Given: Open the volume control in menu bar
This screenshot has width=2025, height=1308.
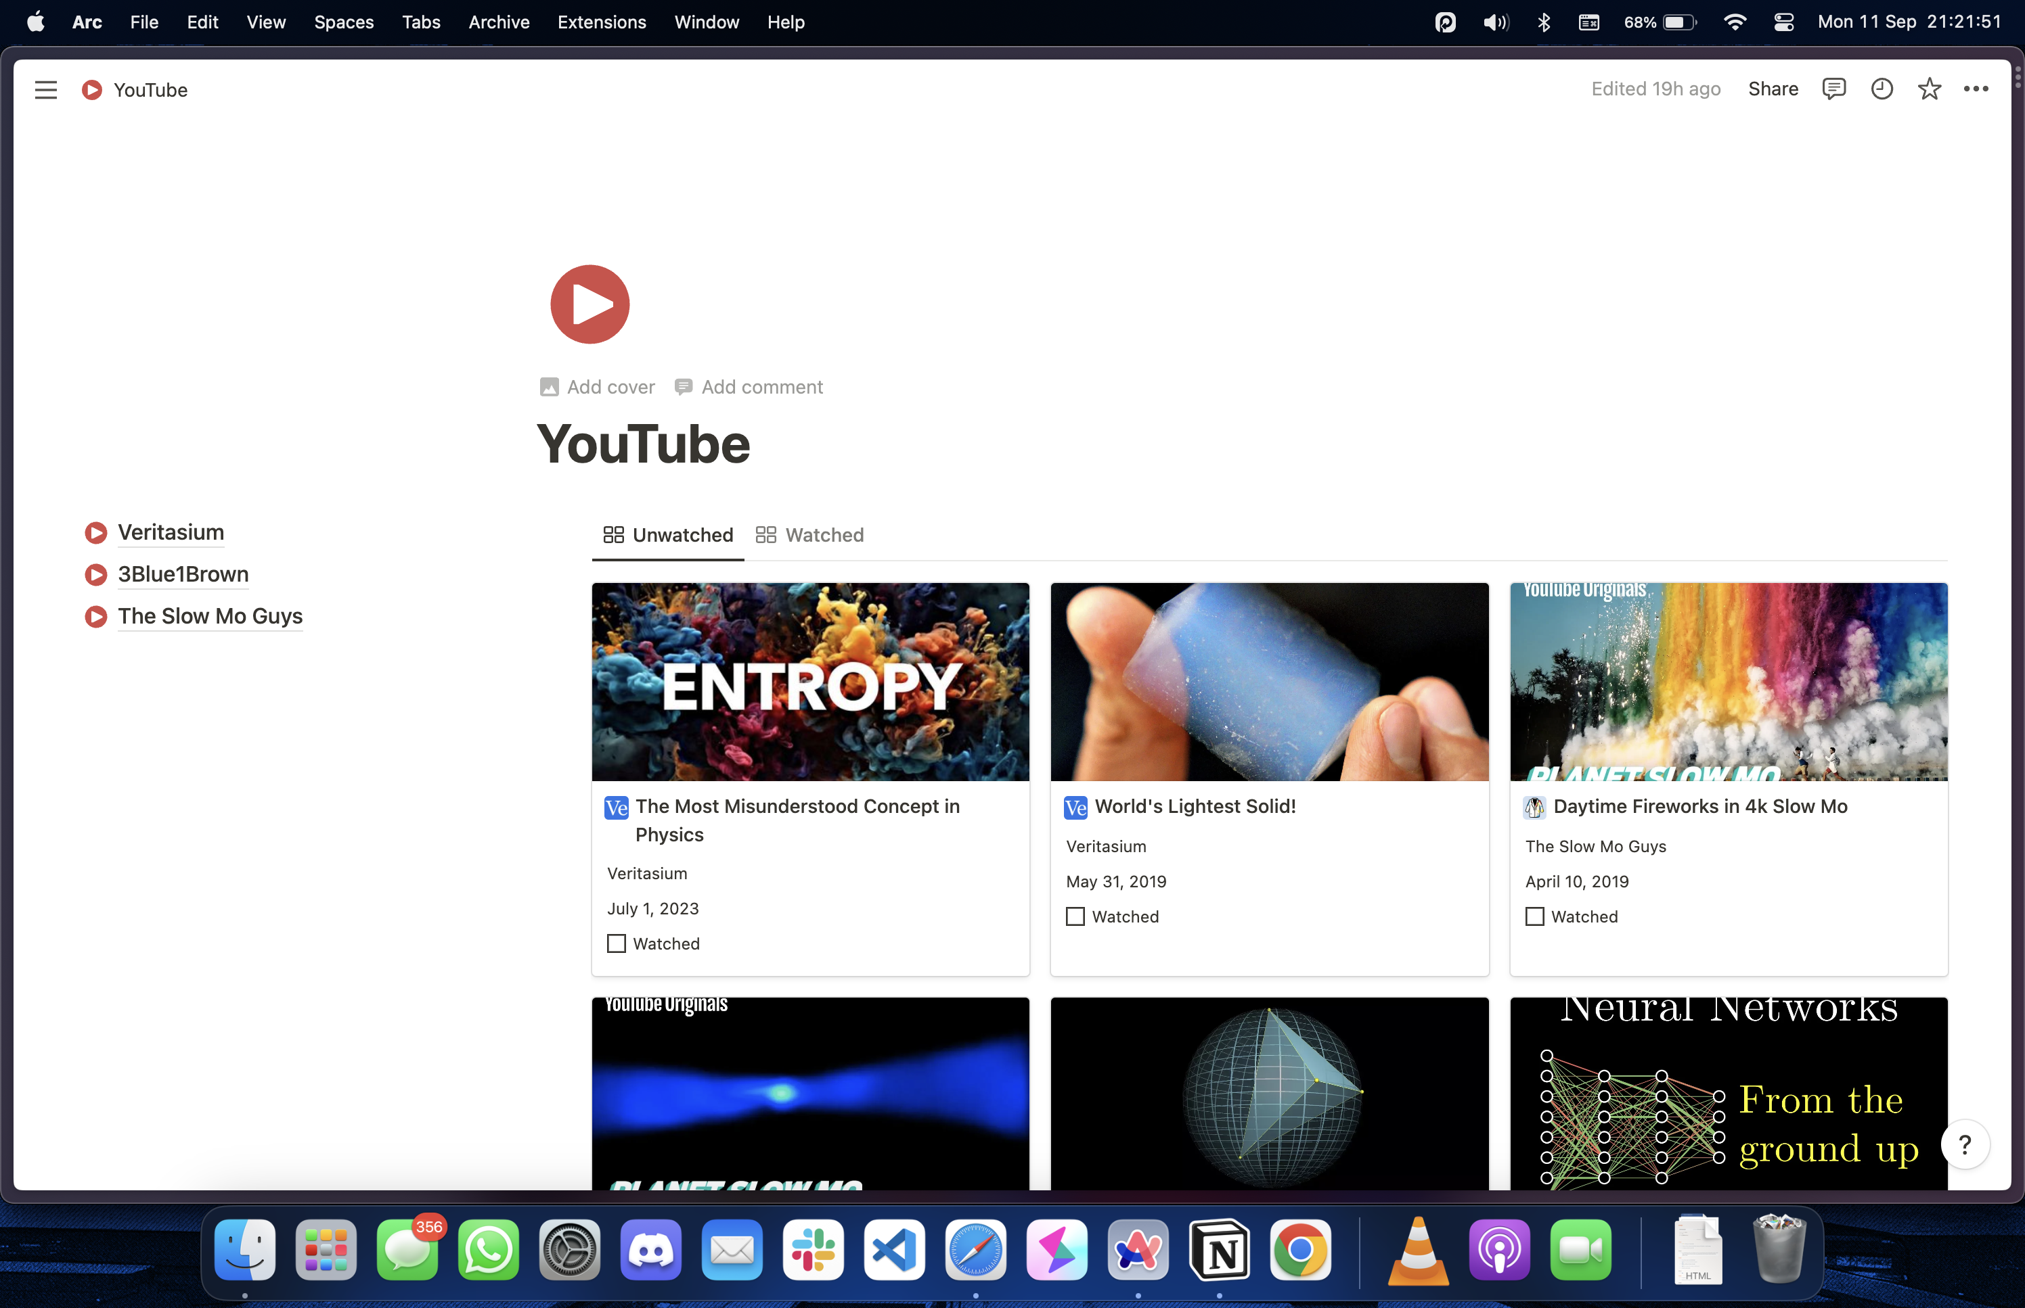Looking at the screenshot, I should coord(1495,22).
